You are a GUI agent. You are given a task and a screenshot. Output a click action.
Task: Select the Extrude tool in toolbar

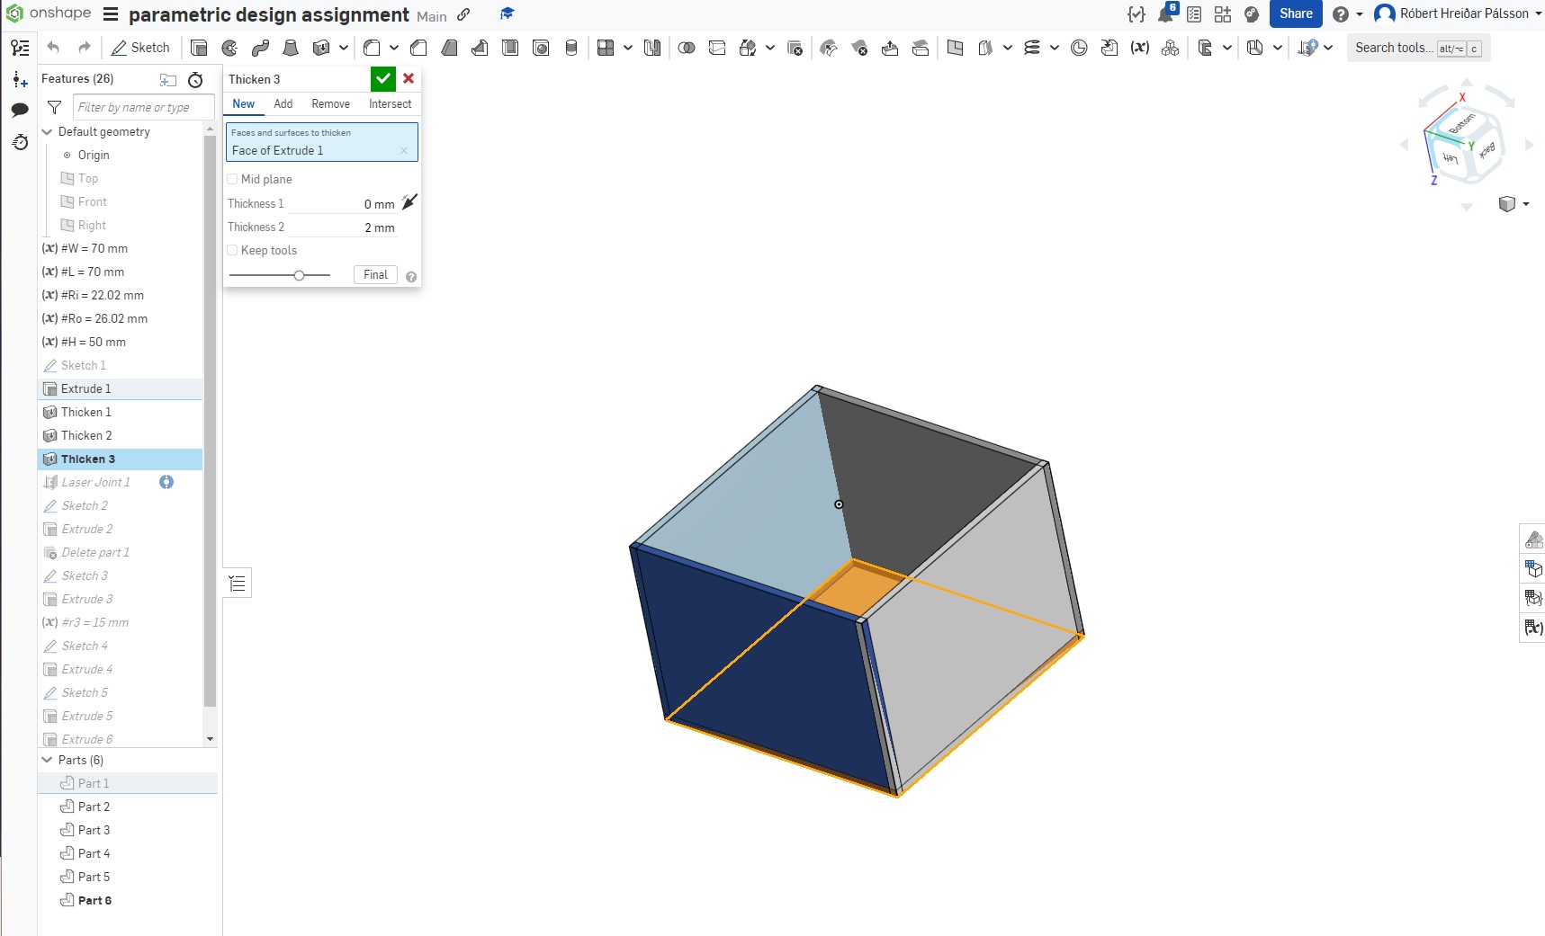199,48
